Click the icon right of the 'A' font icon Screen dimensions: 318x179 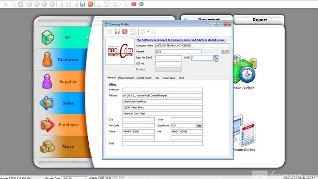(x=228, y=52)
